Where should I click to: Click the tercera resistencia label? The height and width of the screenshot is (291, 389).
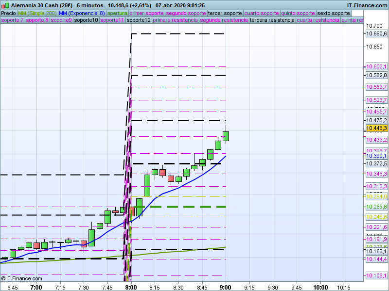click(272, 20)
